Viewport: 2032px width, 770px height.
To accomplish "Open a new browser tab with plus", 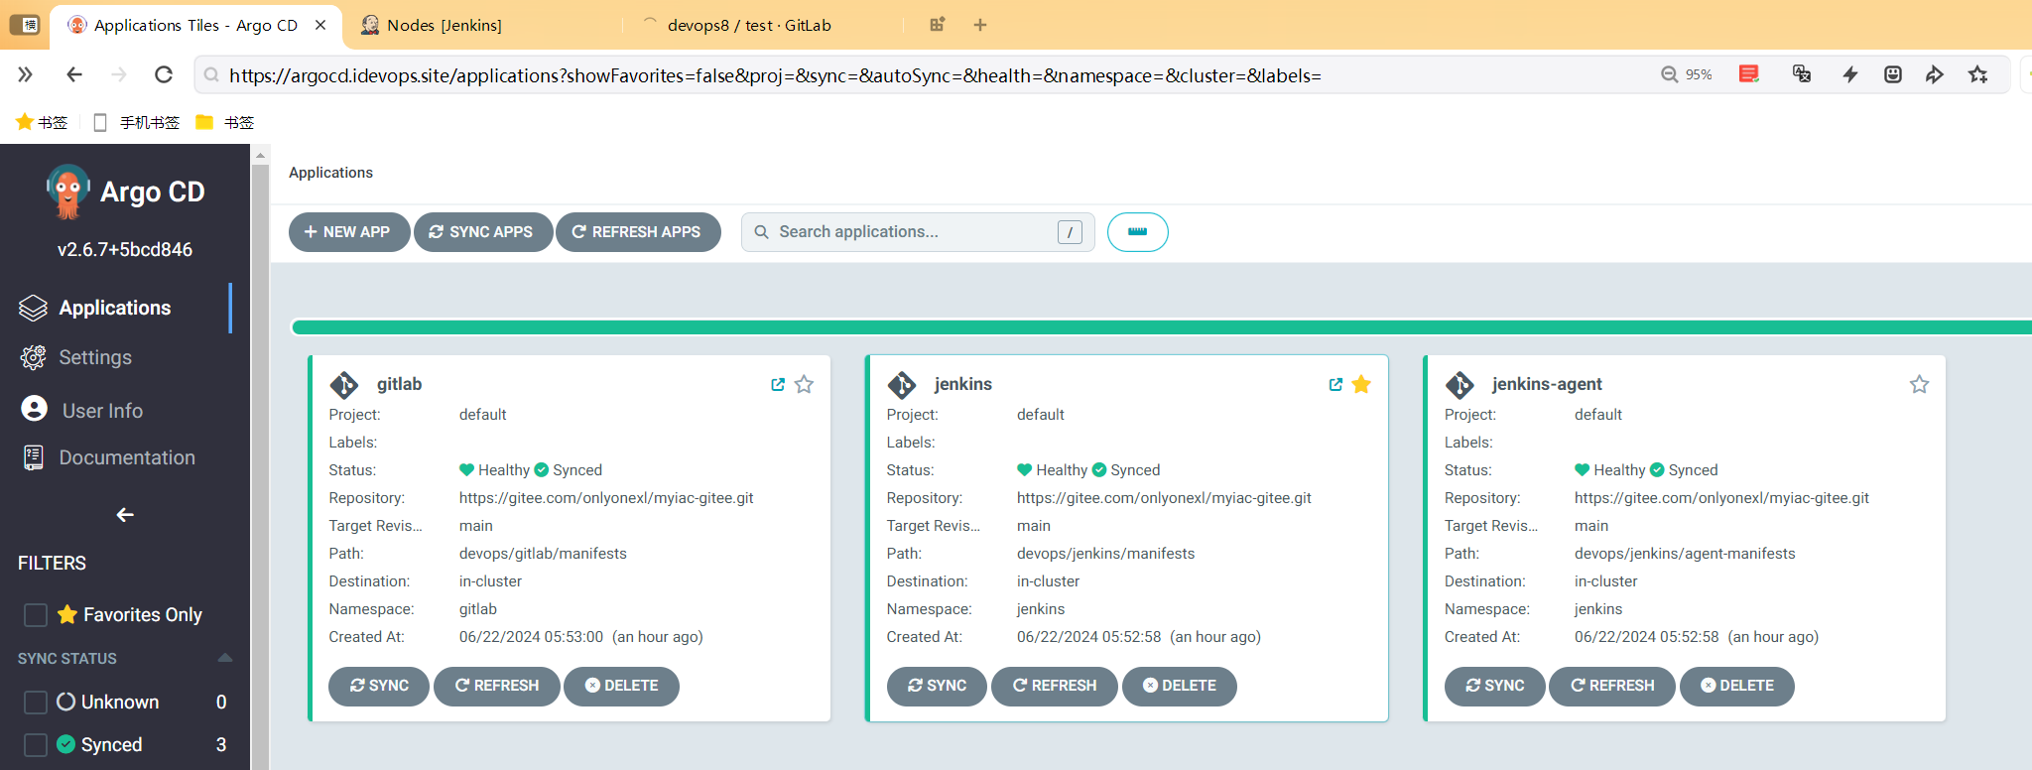I will (980, 25).
